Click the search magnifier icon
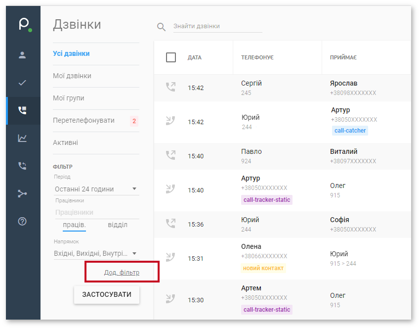Image resolution: width=420 pixels, height=329 pixels. tap(161, 27)
